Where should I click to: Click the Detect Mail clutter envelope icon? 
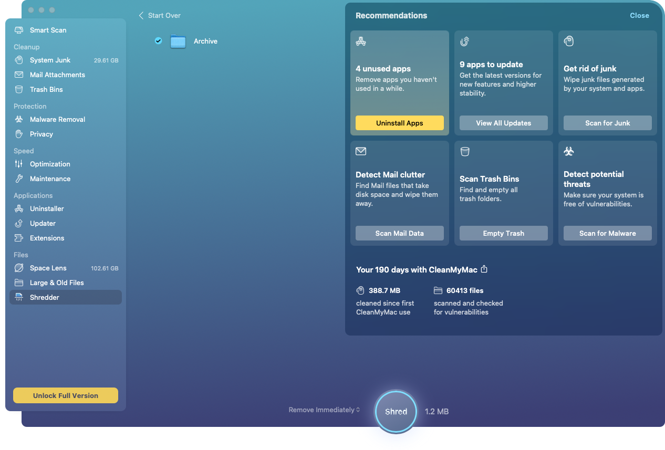pyautogui.click(x=360, y=152)
